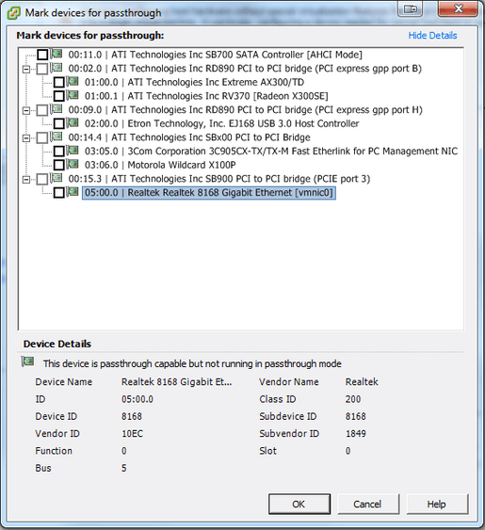Open Help for passthrough dialog
Image resolution: width=485 pixels, height=530 pixels.
click(x=437, y=504)
